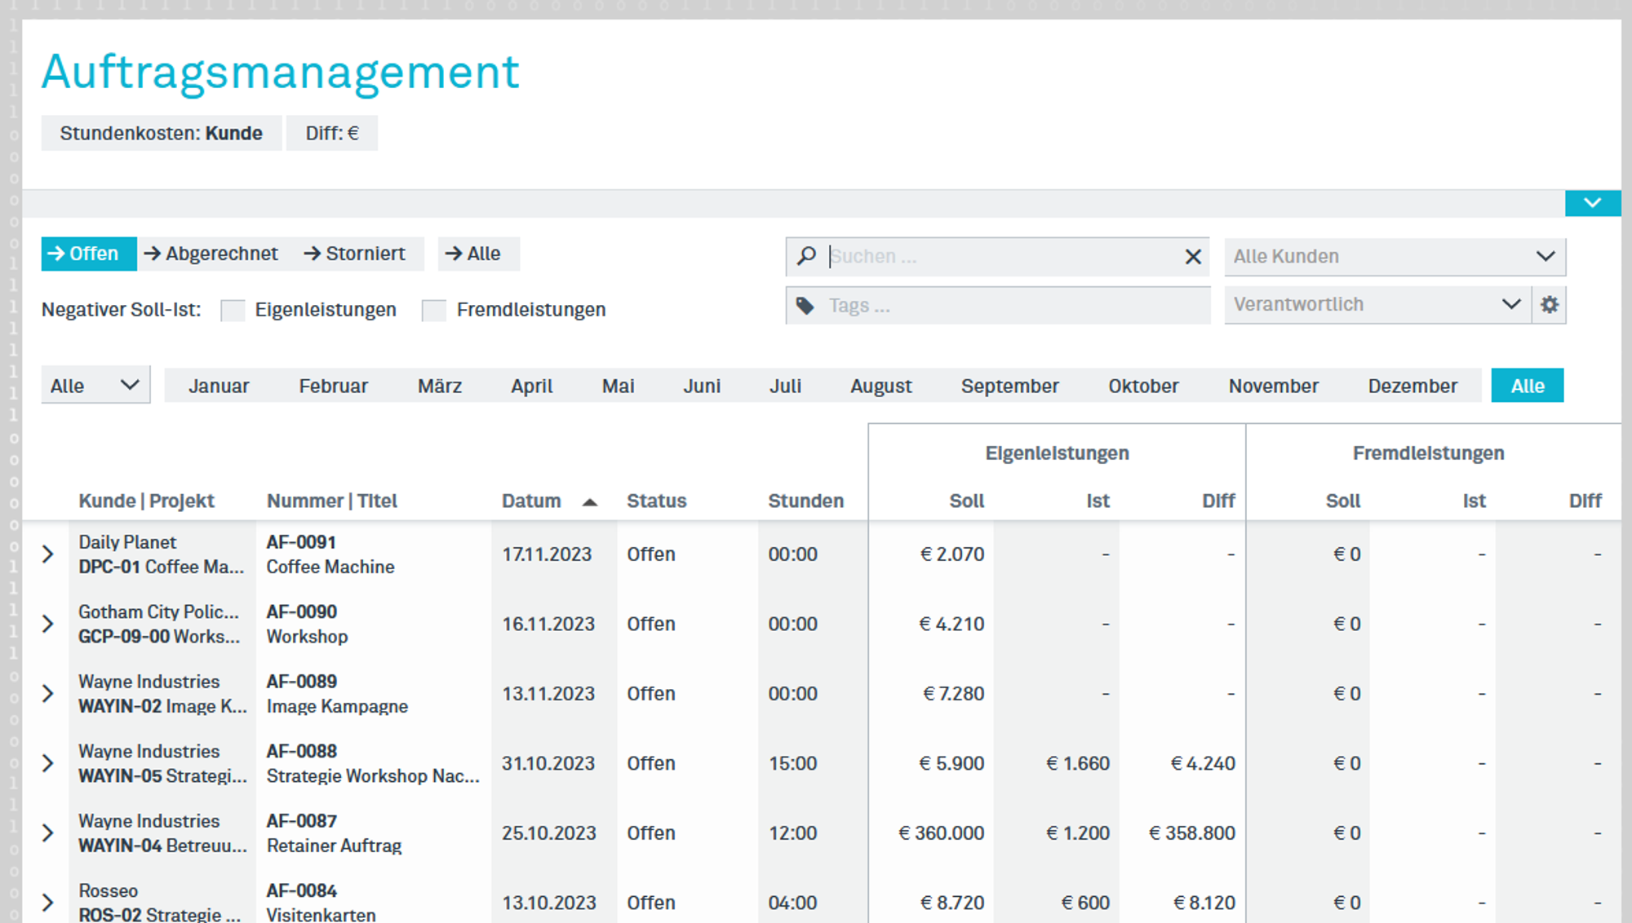Filter by month Juni
Image resolution: width=1632 pixels, height=923 pixels.
pyautogui.click(x=702, y=386)
